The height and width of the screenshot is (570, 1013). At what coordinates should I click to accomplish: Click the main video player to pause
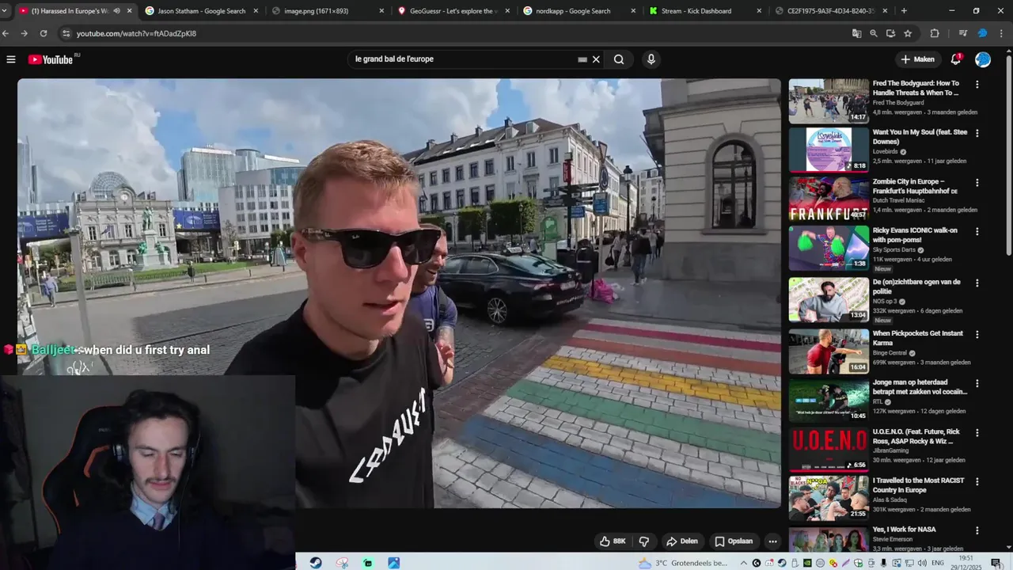(399, 293)
